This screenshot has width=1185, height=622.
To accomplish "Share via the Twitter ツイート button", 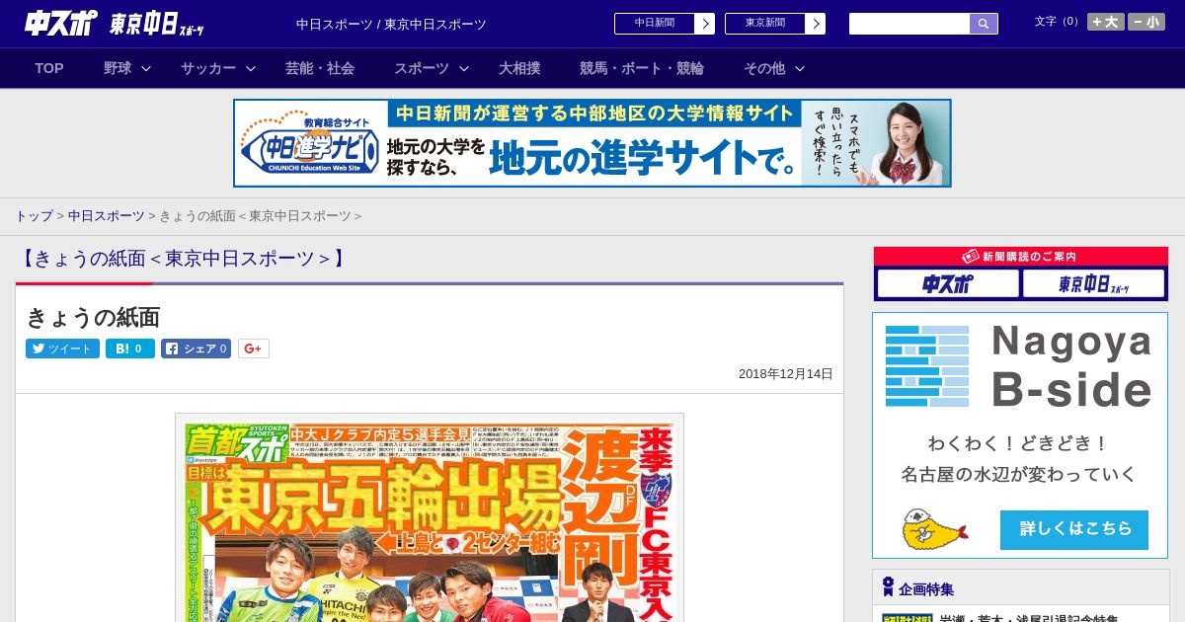I will (62, 349).
